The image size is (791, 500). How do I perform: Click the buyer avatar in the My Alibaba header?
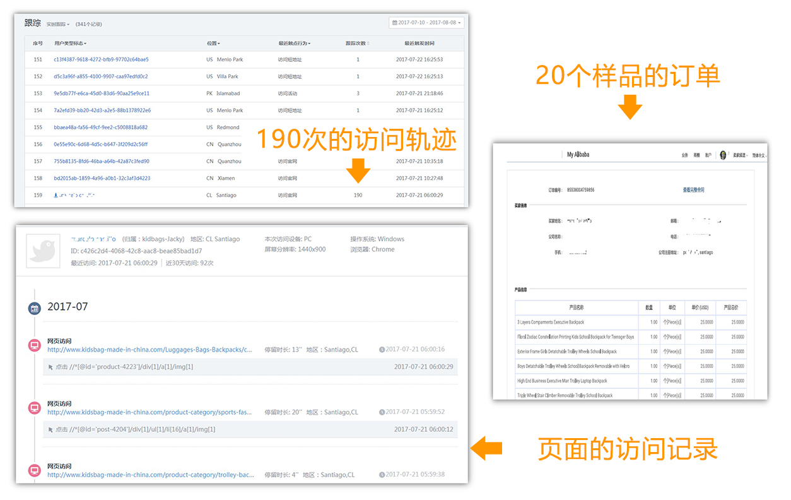[x=723, y=155]
